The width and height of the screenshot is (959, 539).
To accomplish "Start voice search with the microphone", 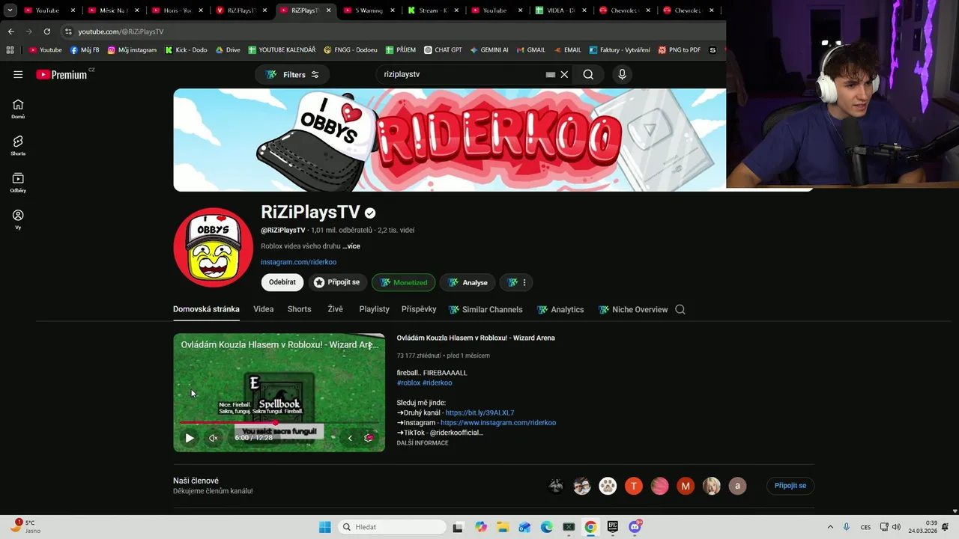I will (622, 74).
